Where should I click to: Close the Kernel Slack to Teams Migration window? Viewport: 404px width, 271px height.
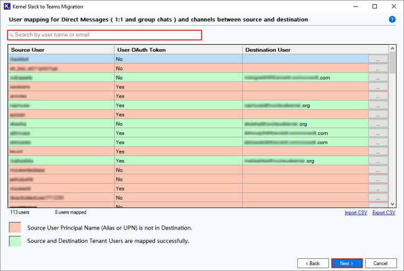[x=394, y=6]
